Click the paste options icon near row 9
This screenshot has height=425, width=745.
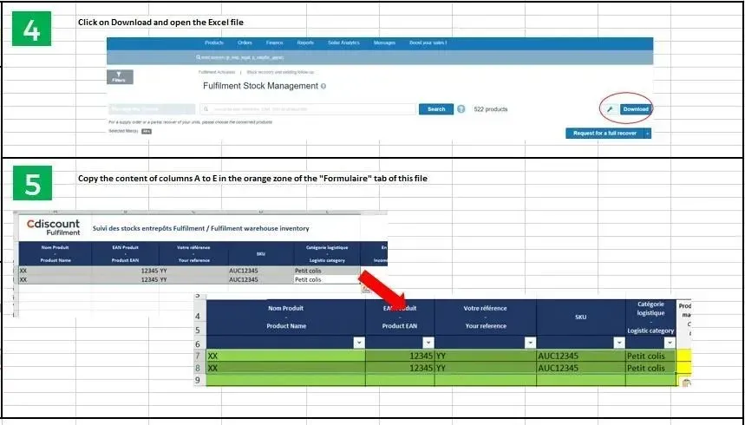[x=686, y=382]
